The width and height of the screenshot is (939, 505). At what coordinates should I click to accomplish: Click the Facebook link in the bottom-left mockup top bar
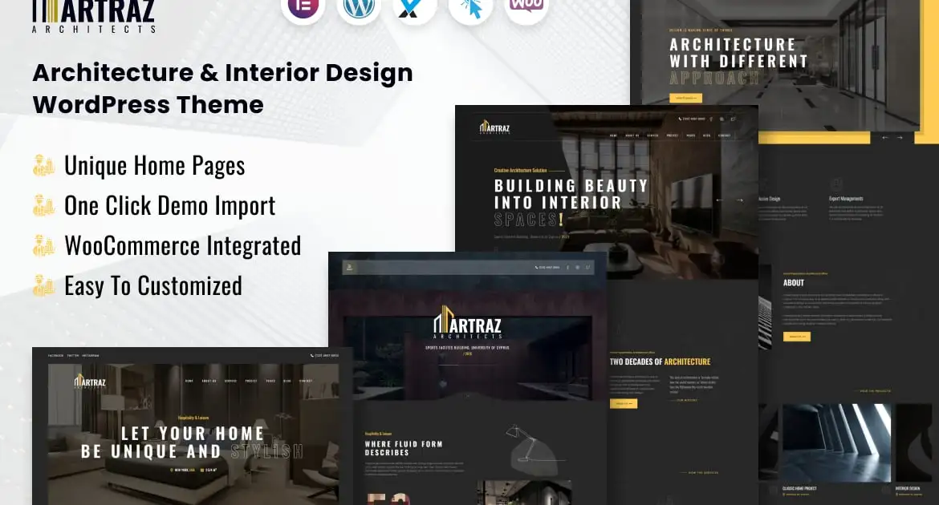pyautogui.click(x=55, y=355)
